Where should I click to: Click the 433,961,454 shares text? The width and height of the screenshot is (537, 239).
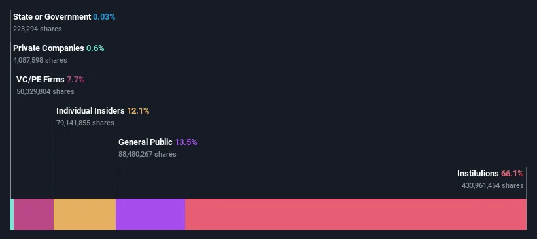click(493, 185)
